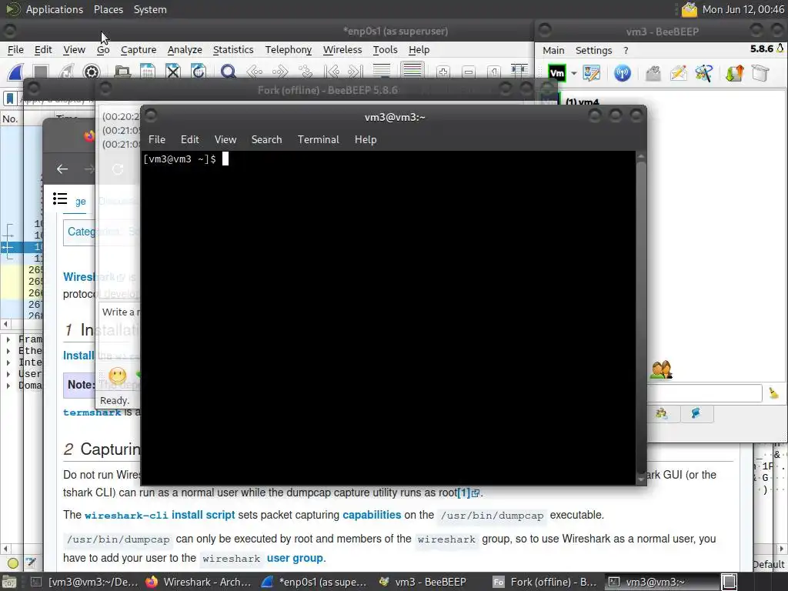Click Wireshark save capture file icon

tap(147, 72)
